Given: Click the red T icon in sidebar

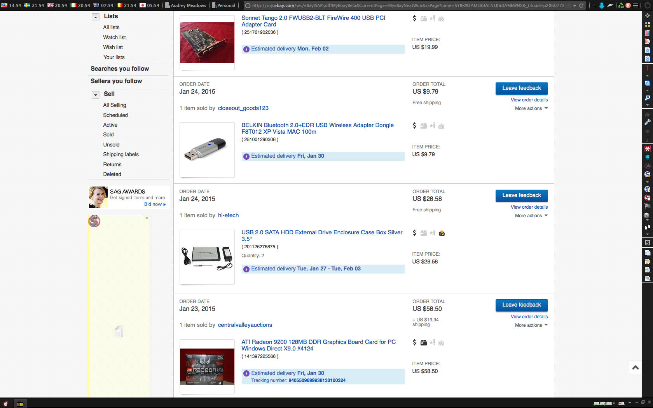Looking at the screenshot, I should 647,68.
